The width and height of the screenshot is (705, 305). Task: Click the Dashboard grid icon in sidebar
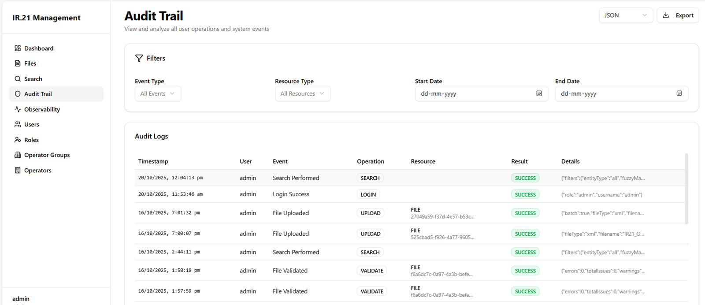point(18,48)
